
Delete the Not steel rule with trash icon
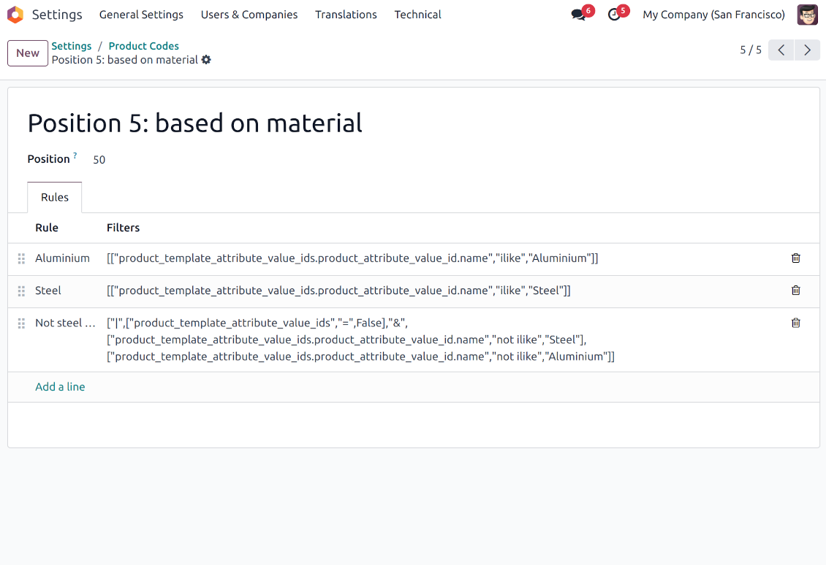(x=796, y=323)
